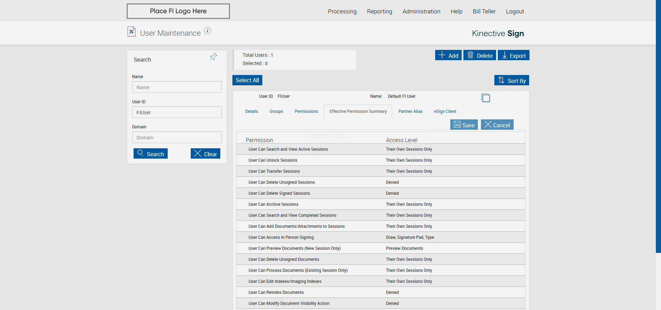This screenshot has height=310, width=661.
Task: Click the User Maintenance page document icon
Action: point(132,32)
